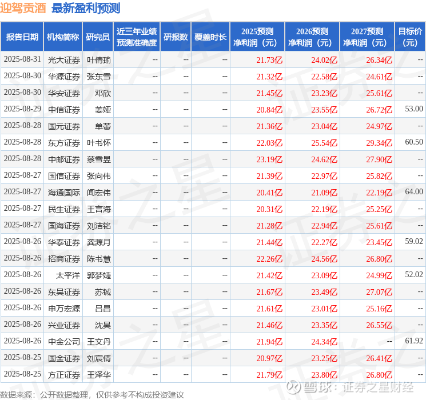Click the 2025-08-31 report date
Screen dimensions: 426x400
(22, 59)
